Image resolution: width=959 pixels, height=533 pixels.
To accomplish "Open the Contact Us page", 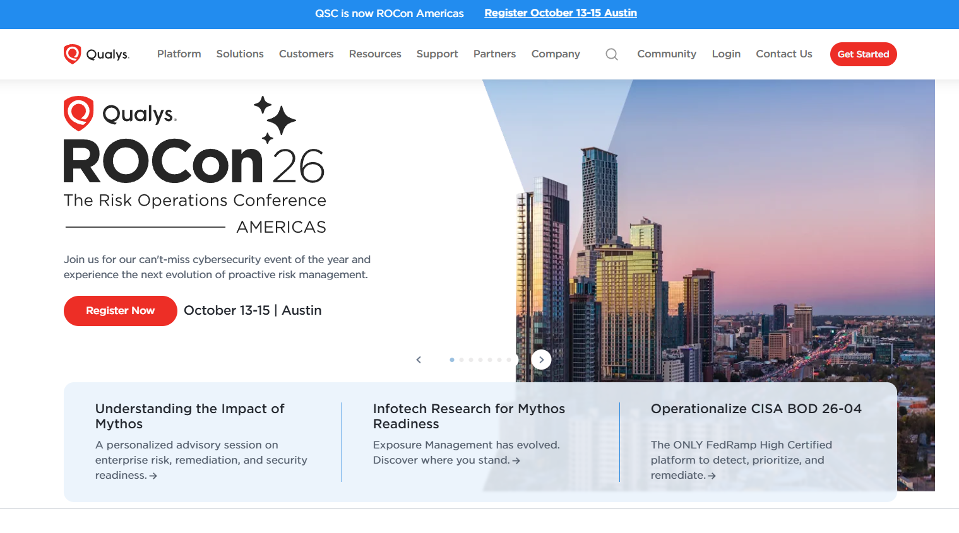I will pyautogui.click(x=784, y=54).
